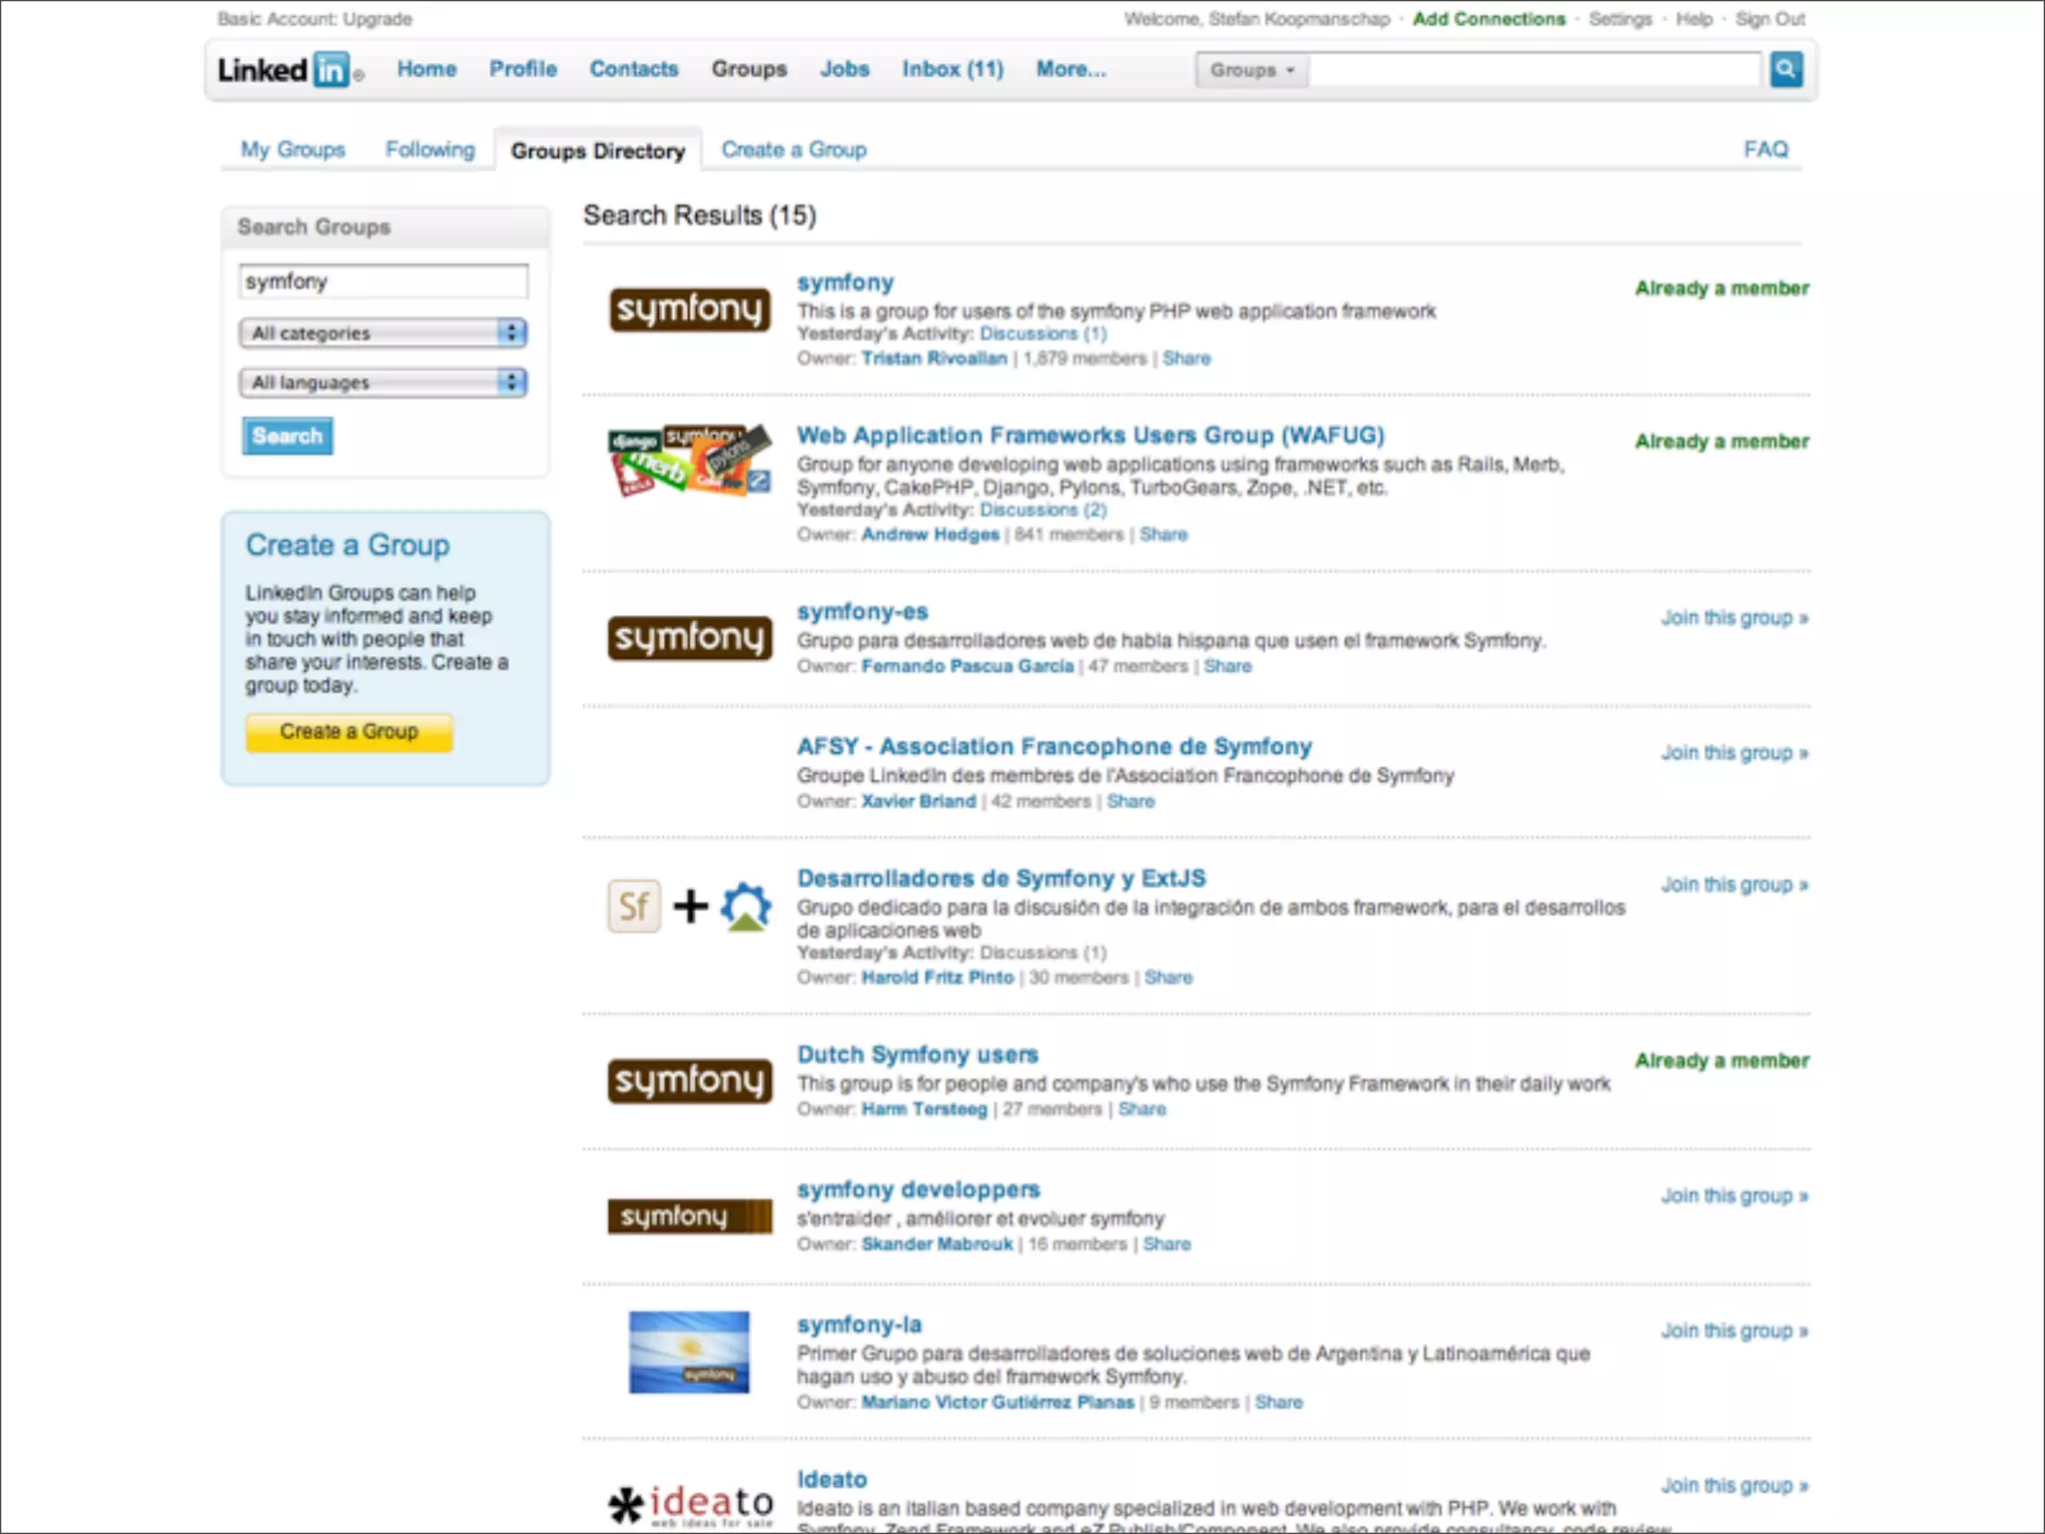
Task: Open the Following tab
Action: point(430,150)
